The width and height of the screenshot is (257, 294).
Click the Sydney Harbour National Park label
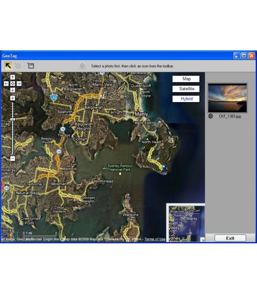(120, 168)
